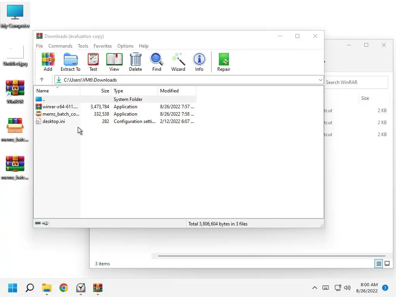
Task: Open the Tools menu
Action: click(x=83, y=46)
